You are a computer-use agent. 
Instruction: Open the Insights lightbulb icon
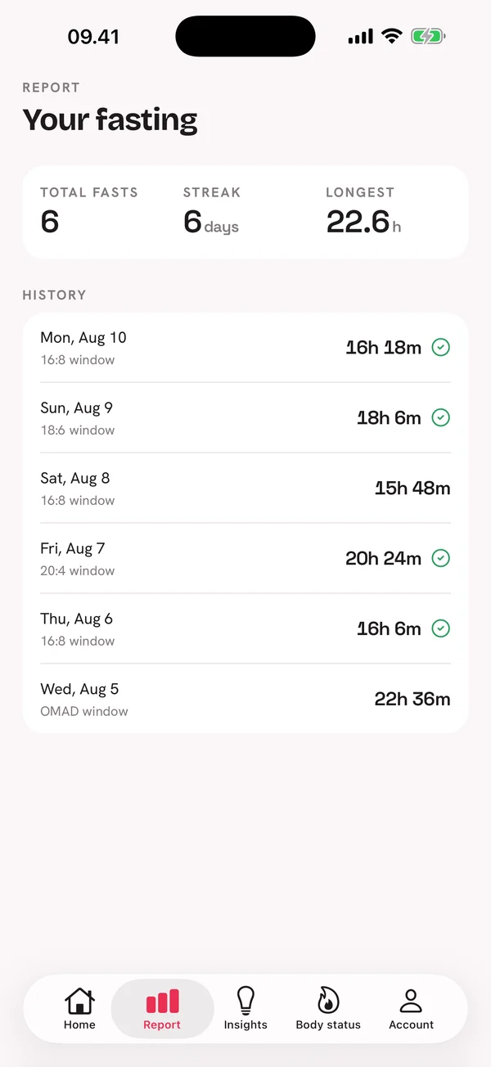tap(245, 1001)
